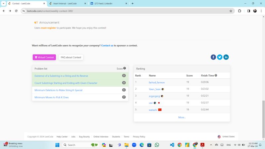Open the tab search dropdown arrow
The width and height of the screenshot is (265, 149).
pyautogui.click(x=3, y=3)
